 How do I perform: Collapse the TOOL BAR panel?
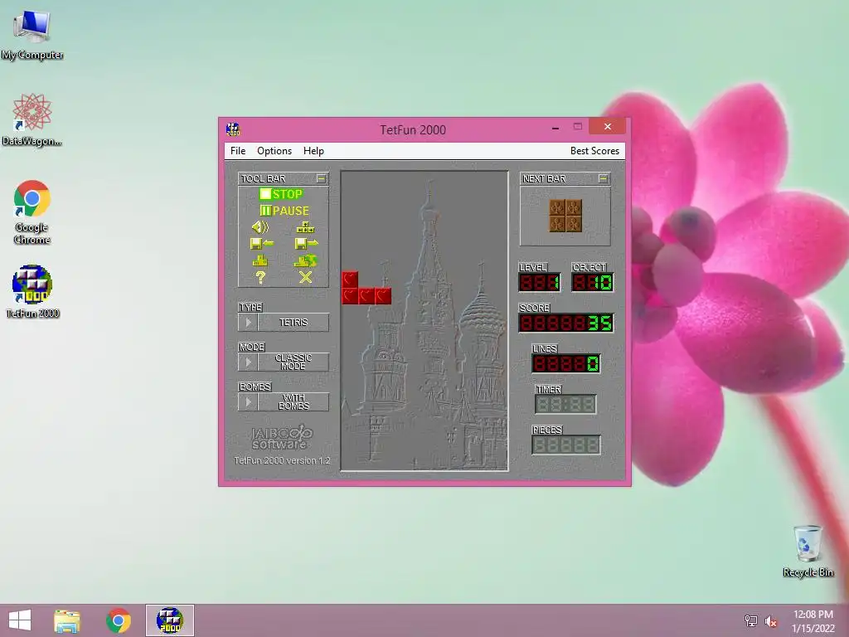click(321, 178)
